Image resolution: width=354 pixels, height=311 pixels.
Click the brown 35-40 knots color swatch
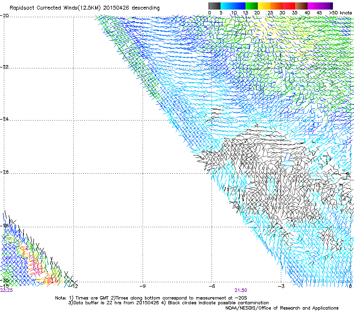pyautogui.click(x=301, y=6)
